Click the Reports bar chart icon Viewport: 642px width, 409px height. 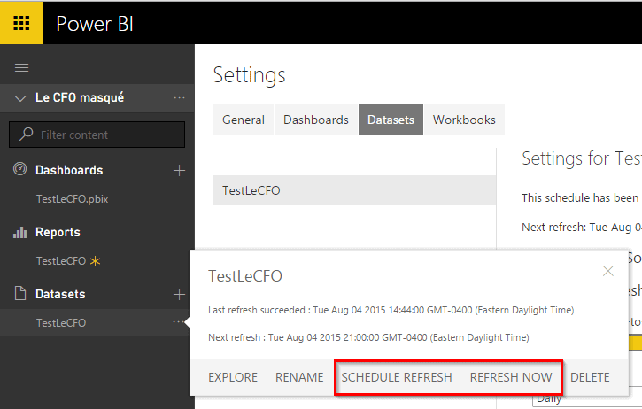coord(20,232)
